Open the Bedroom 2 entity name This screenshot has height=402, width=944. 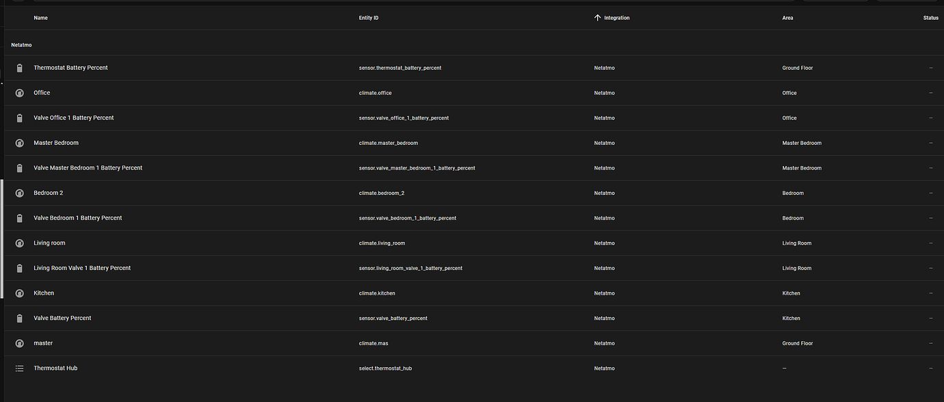point(48,193)
